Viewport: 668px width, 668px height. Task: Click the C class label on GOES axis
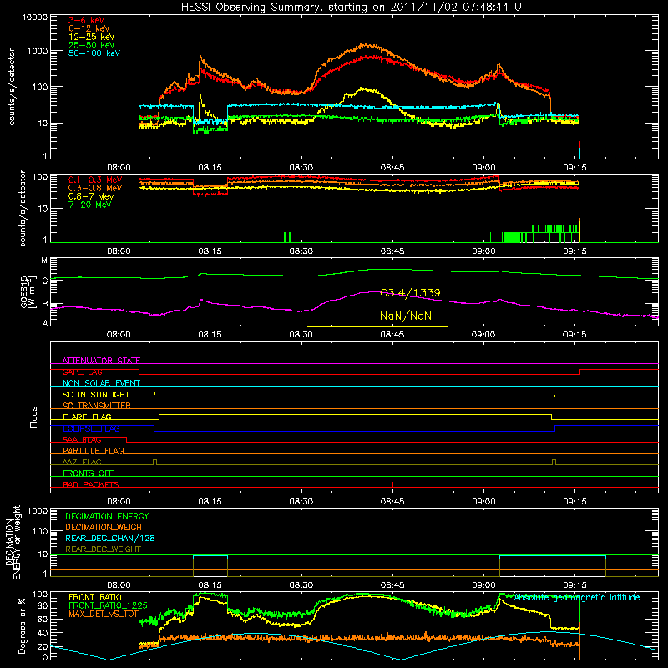[45, 281]
